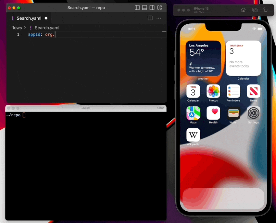
Task: Open the Wallet app
Action: [x=233, y=113]
